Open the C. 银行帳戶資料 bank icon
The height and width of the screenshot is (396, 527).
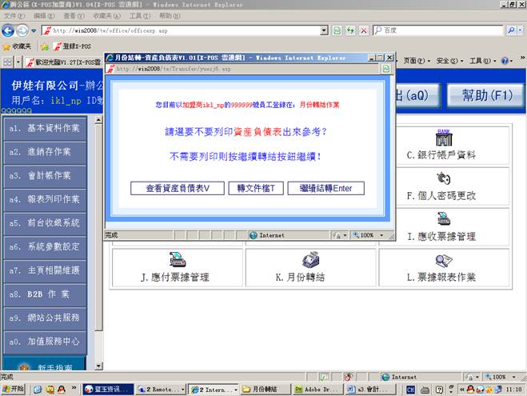click(444, 138)
